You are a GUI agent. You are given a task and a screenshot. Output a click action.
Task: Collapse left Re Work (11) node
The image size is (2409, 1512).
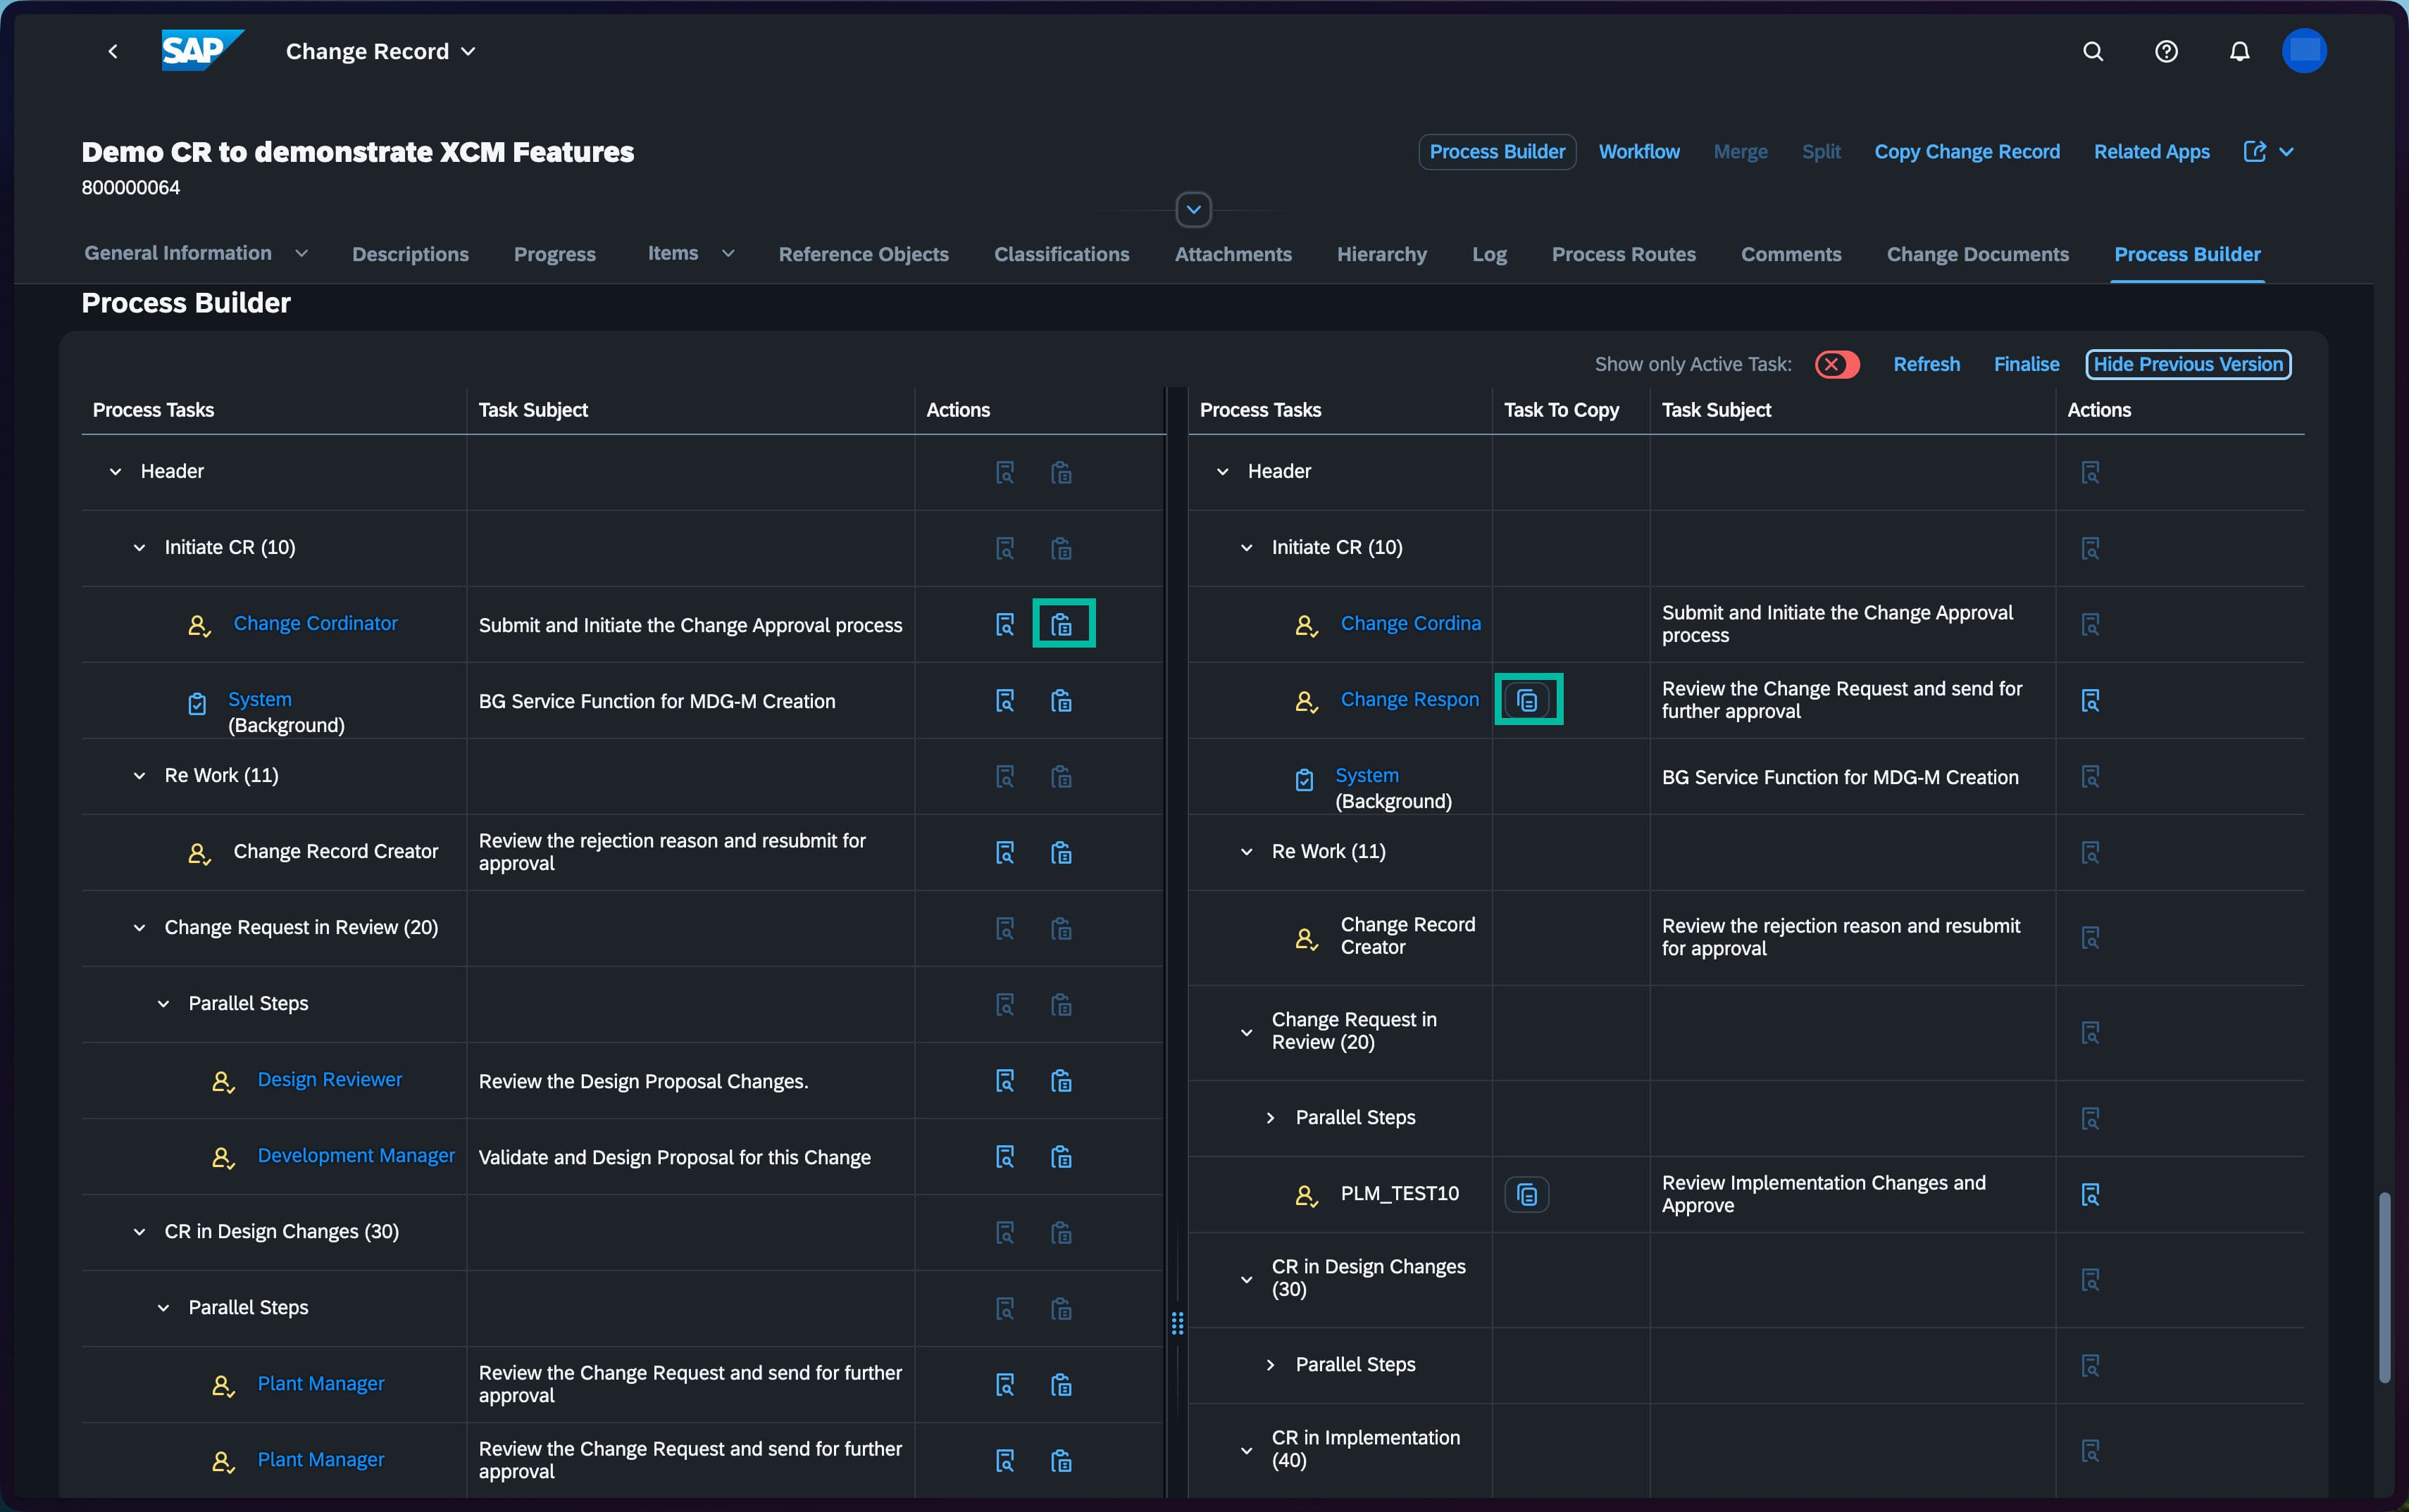140,775
